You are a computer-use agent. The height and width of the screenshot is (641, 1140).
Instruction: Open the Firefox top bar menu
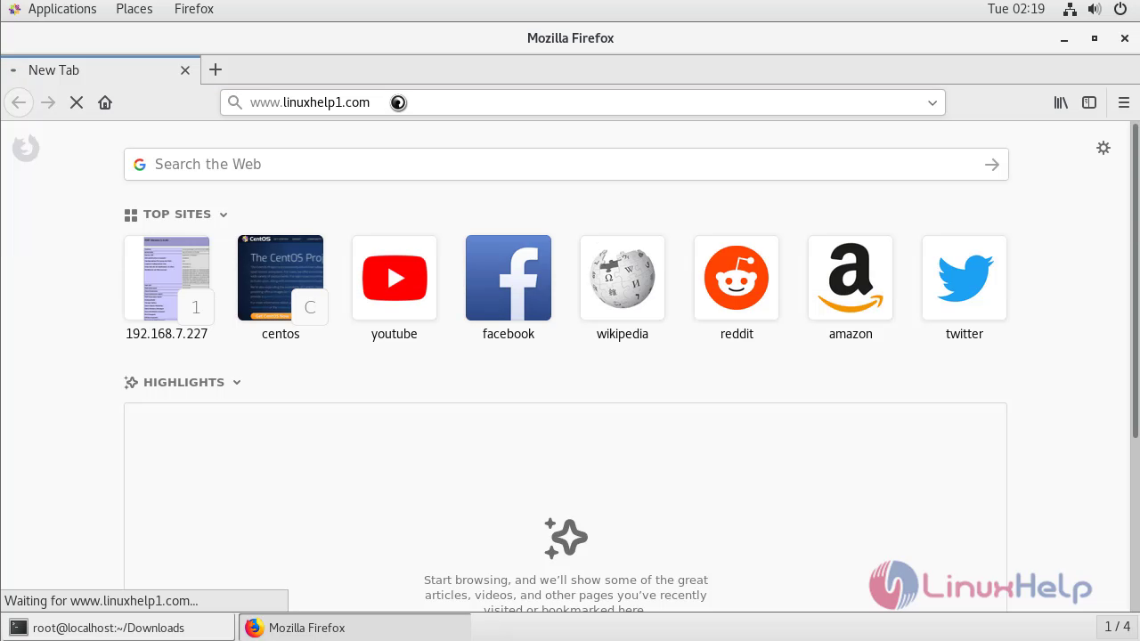point(194,9)
